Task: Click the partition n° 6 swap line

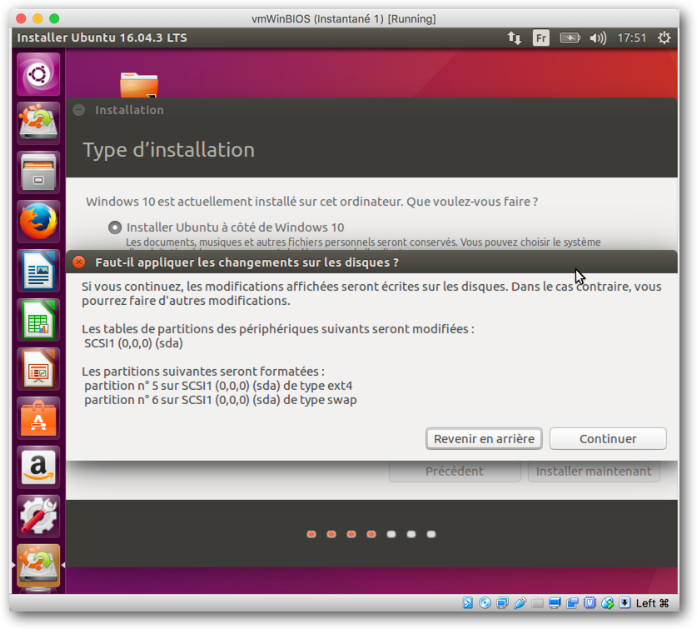Action: coord(221,399)
